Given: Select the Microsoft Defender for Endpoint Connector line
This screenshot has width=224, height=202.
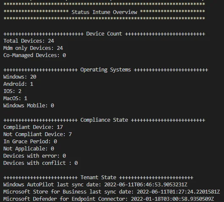Looking at the screenshot, I should [x=108, y=199].
